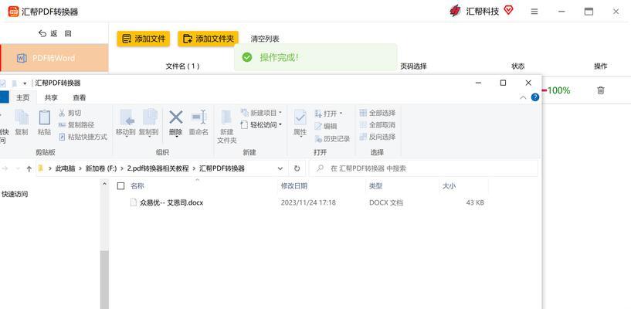Image resolution: width=631 pixels, height=309 pixels.
Task: Click the navigation pane scrollbar up arrow
Action: (x=104, y=185)
